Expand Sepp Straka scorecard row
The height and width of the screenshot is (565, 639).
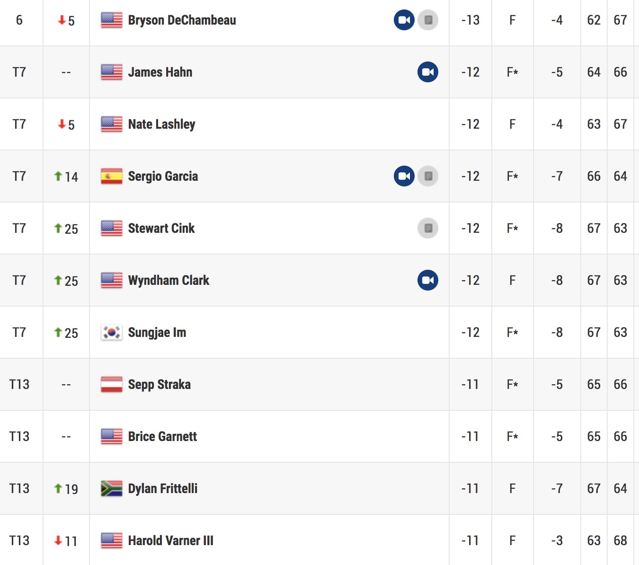(319, 384)
